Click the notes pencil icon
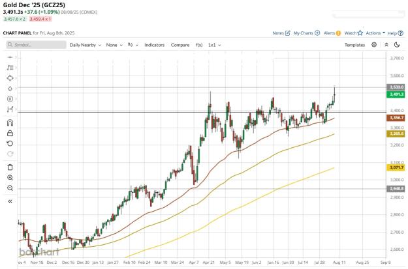This screenshot has height=269, width=408. click(x=287, y=33)
